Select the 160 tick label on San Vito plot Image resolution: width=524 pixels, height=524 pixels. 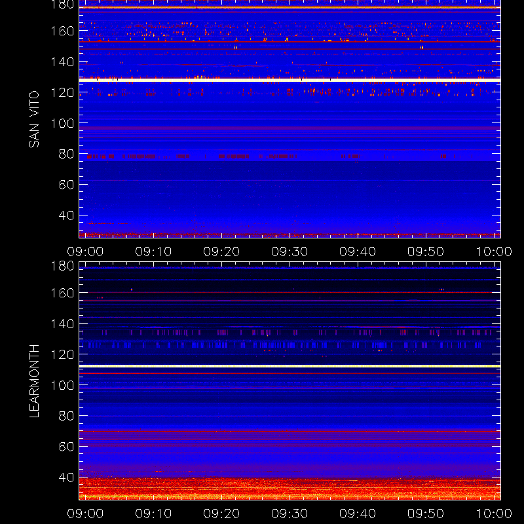pos(62,31)
